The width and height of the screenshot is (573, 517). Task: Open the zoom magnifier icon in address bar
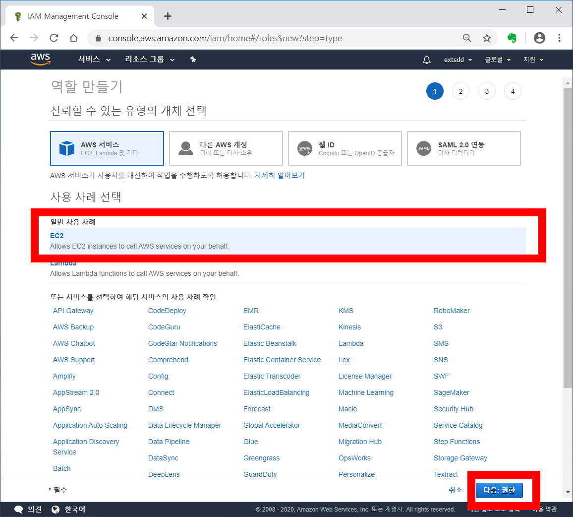click(466, 38)
